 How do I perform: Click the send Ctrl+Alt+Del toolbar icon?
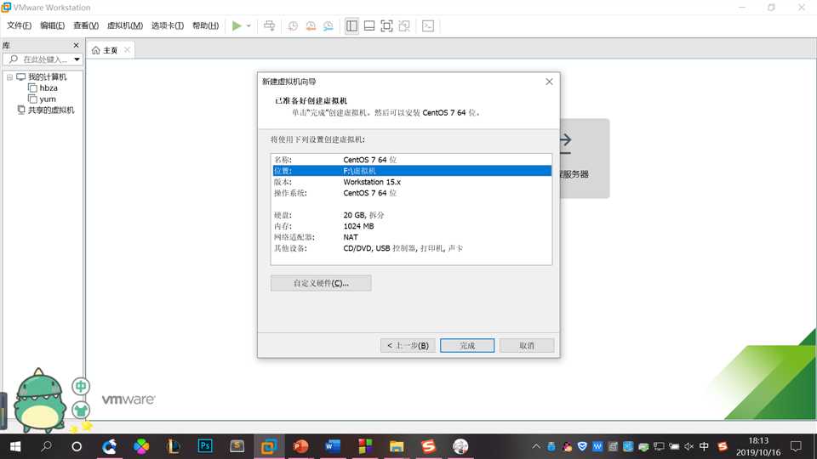pos(270,25)
